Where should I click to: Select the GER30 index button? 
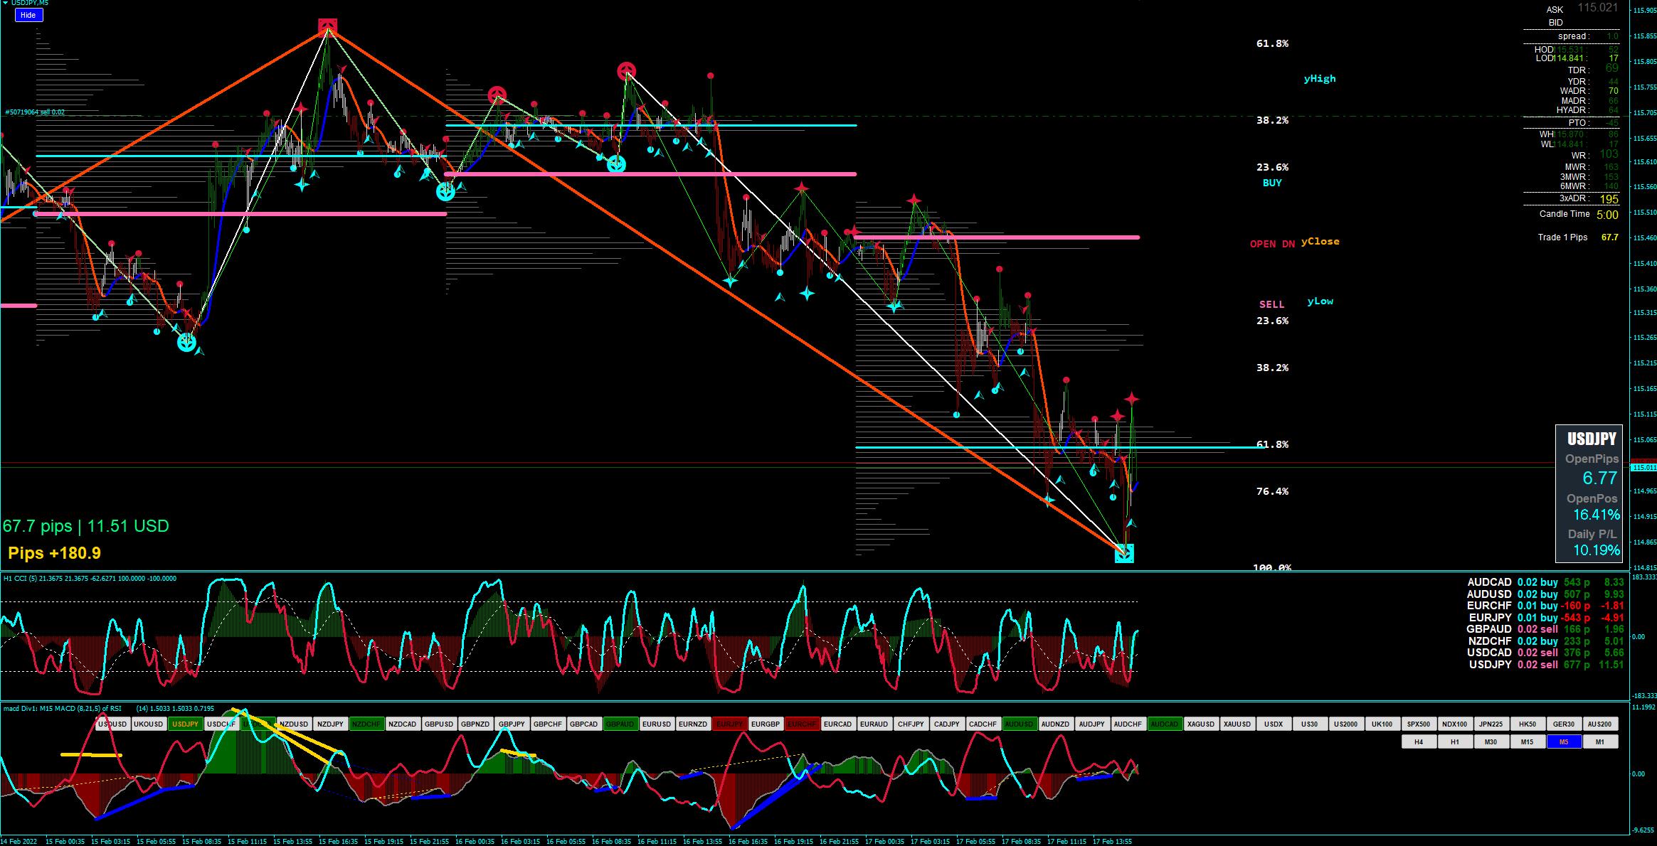click(1563, 724)
